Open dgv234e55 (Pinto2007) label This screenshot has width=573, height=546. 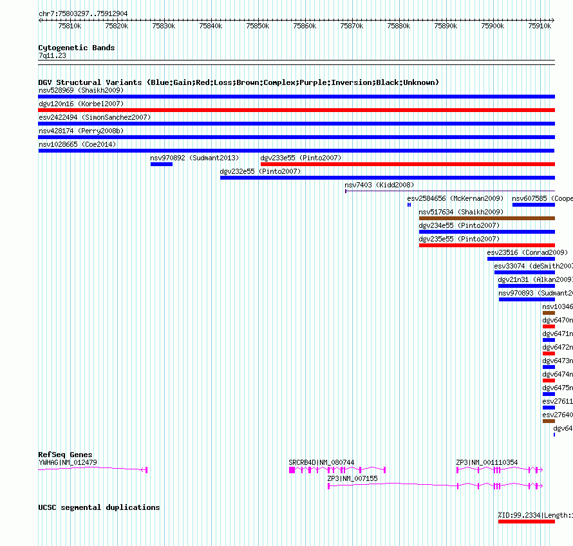pyautogui.click(x=459, y=225)
